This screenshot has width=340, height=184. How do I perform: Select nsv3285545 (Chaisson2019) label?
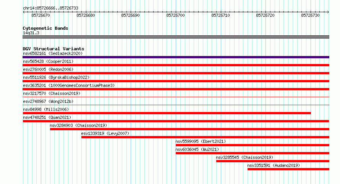244,157
